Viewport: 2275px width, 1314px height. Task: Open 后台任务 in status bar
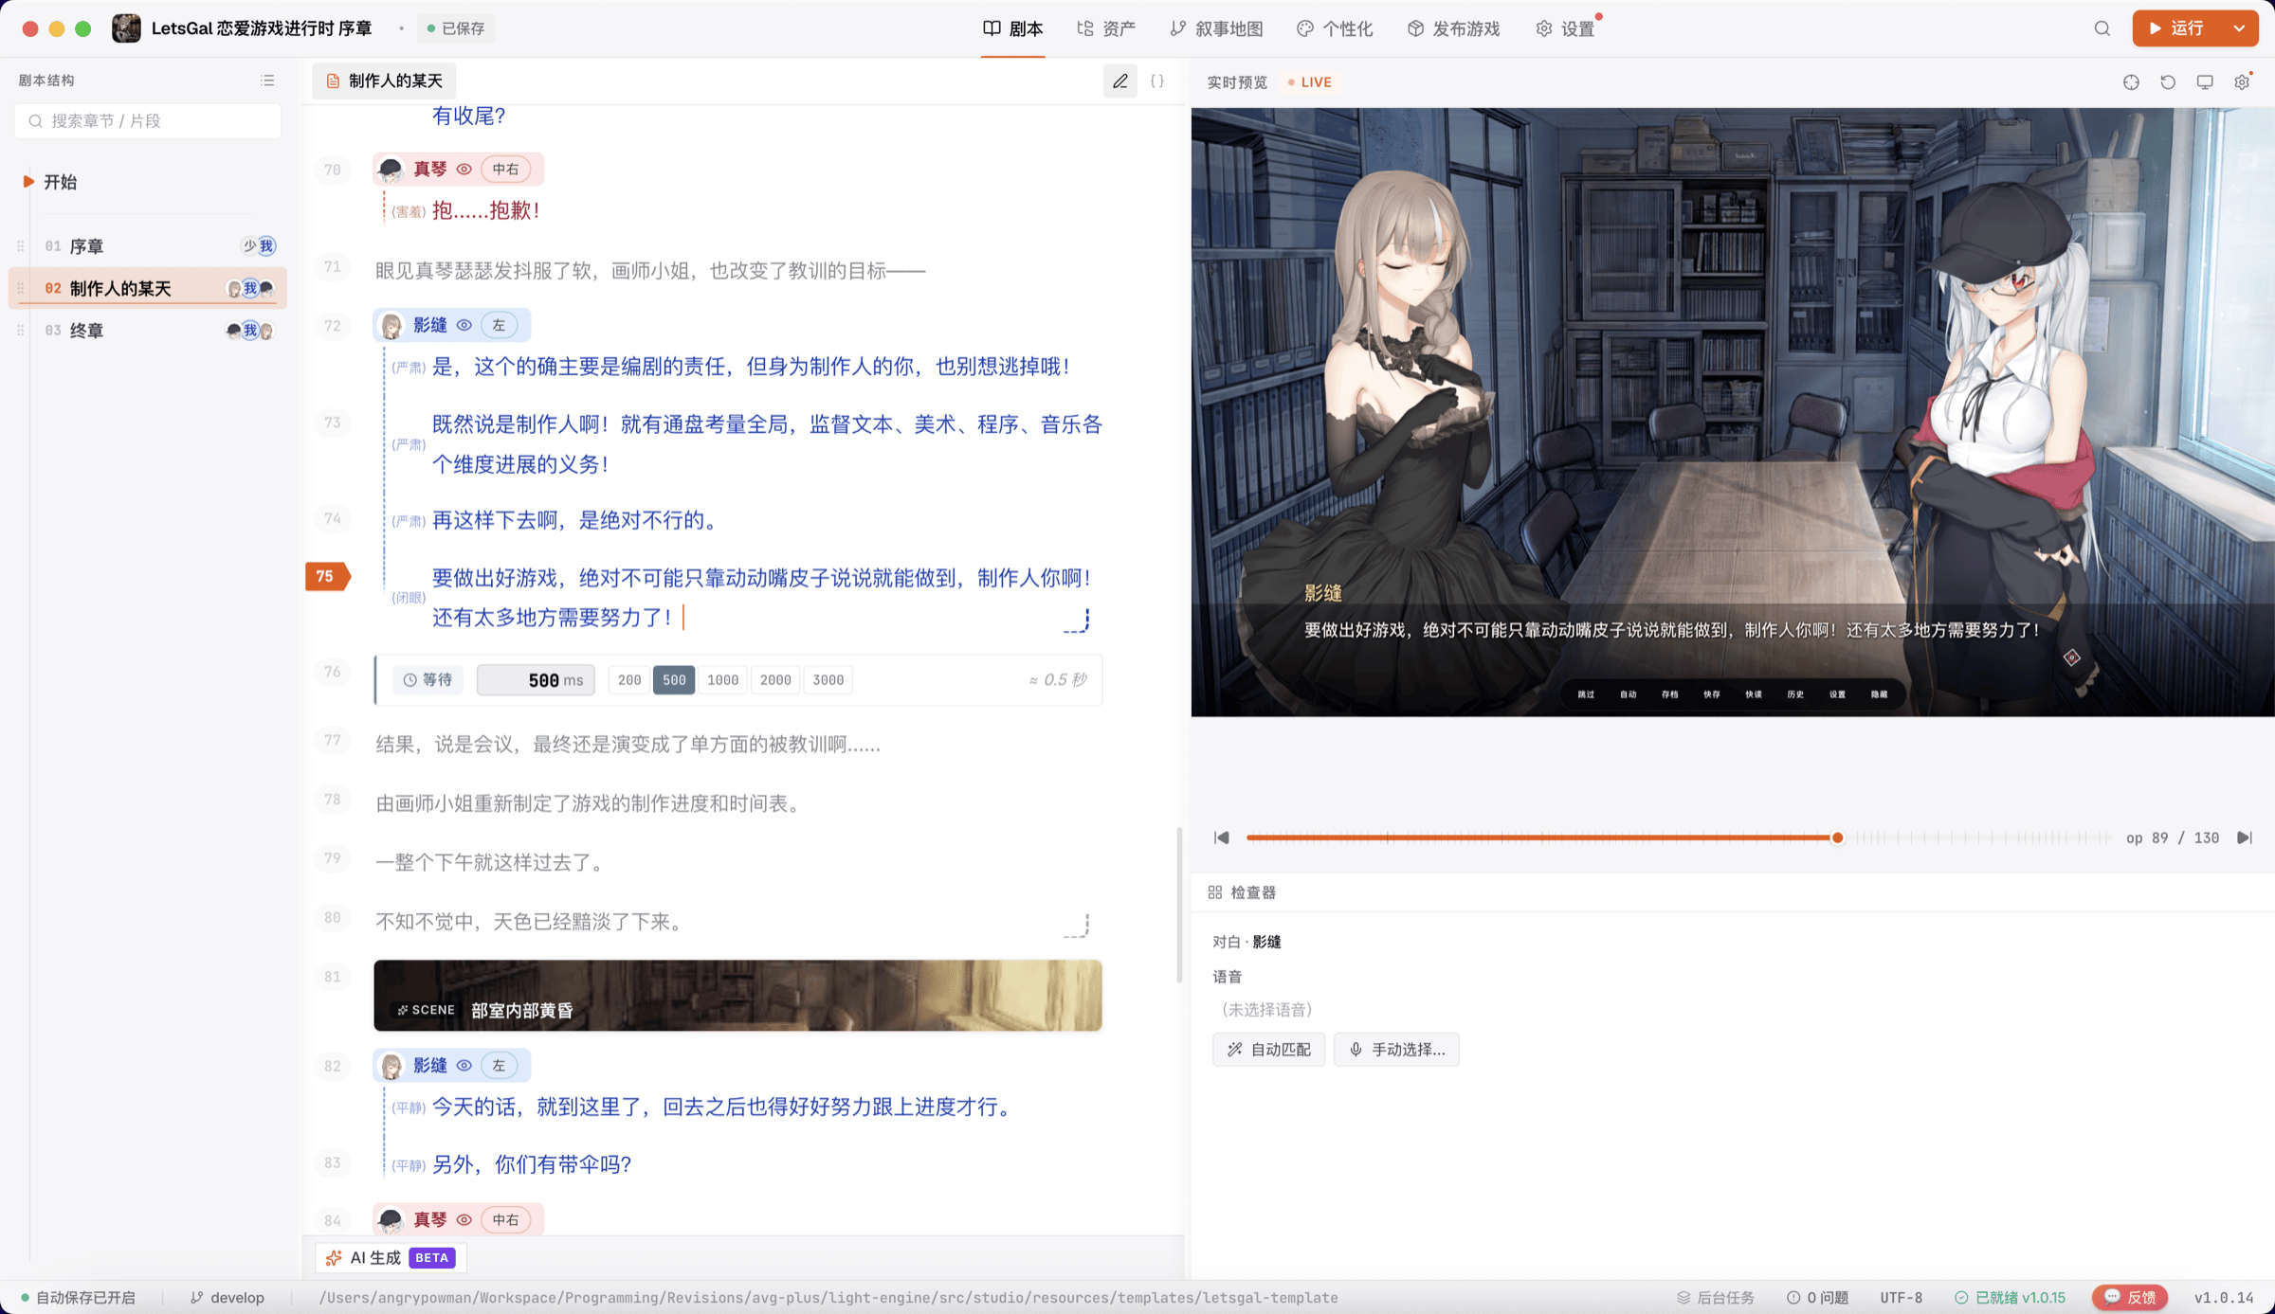[x=1716, y=1298]
